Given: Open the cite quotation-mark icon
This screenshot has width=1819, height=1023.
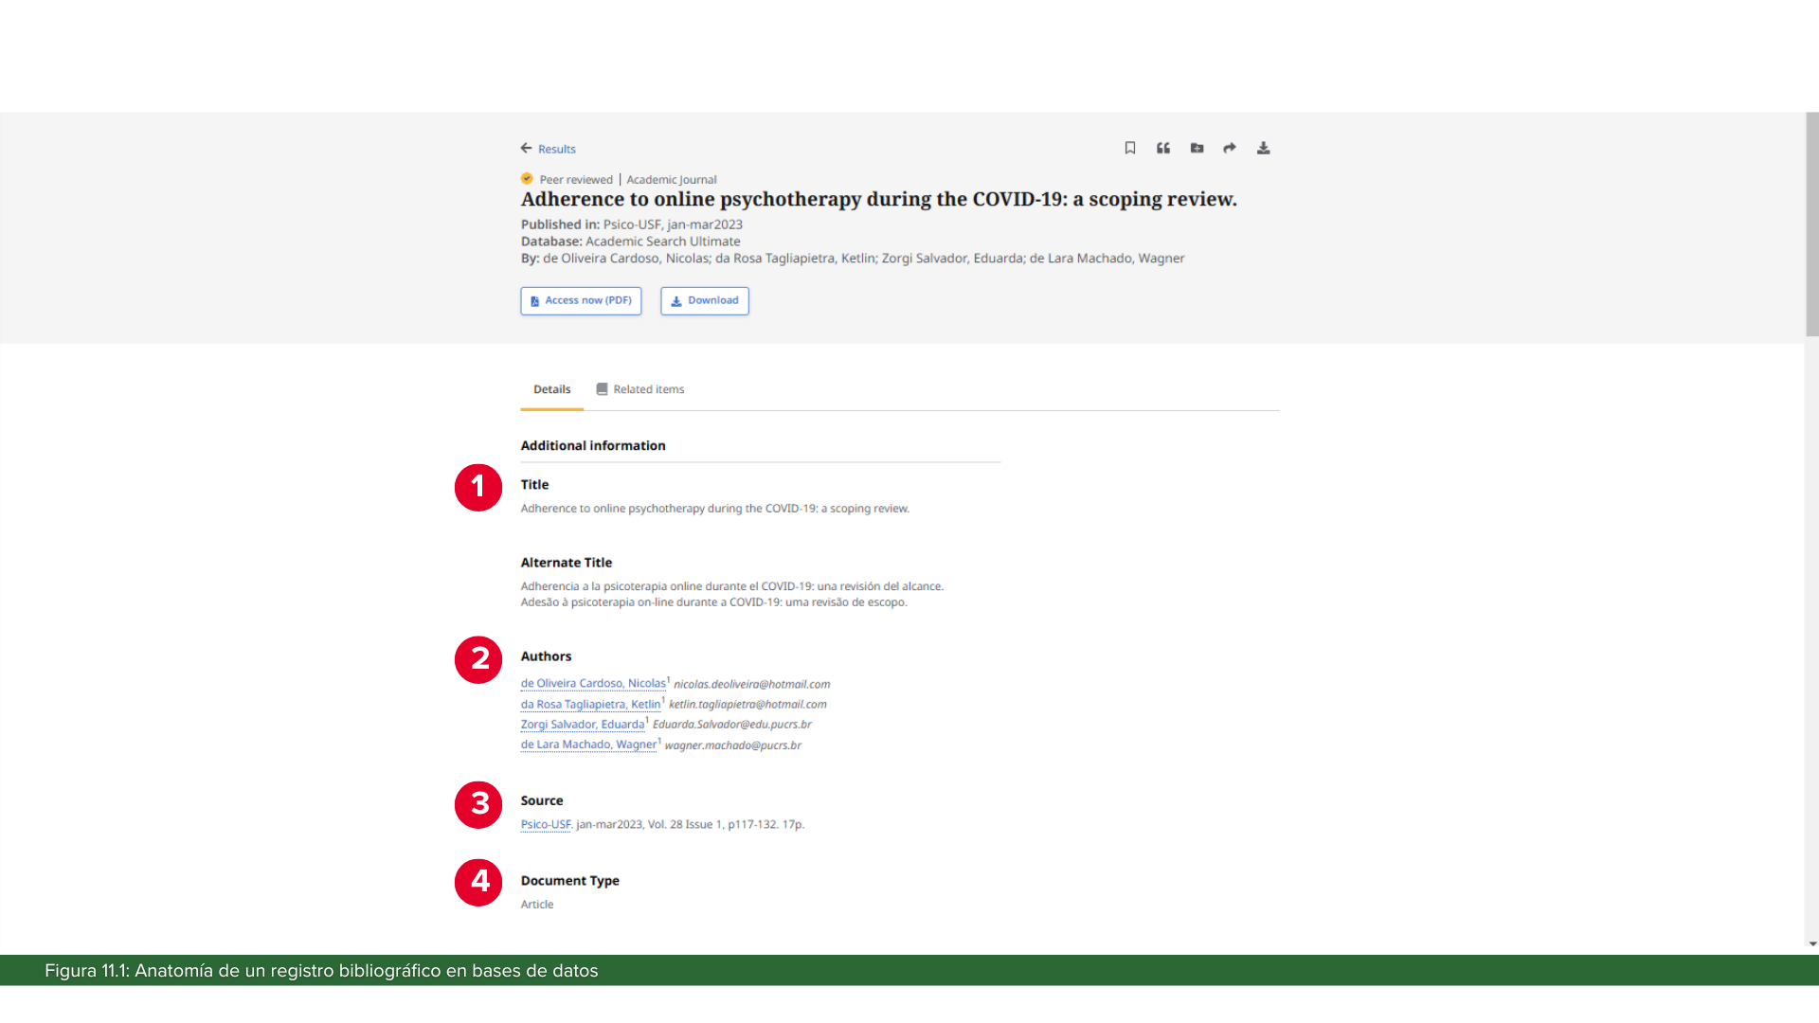Looking at the screenshot, I should (1163, 148).
